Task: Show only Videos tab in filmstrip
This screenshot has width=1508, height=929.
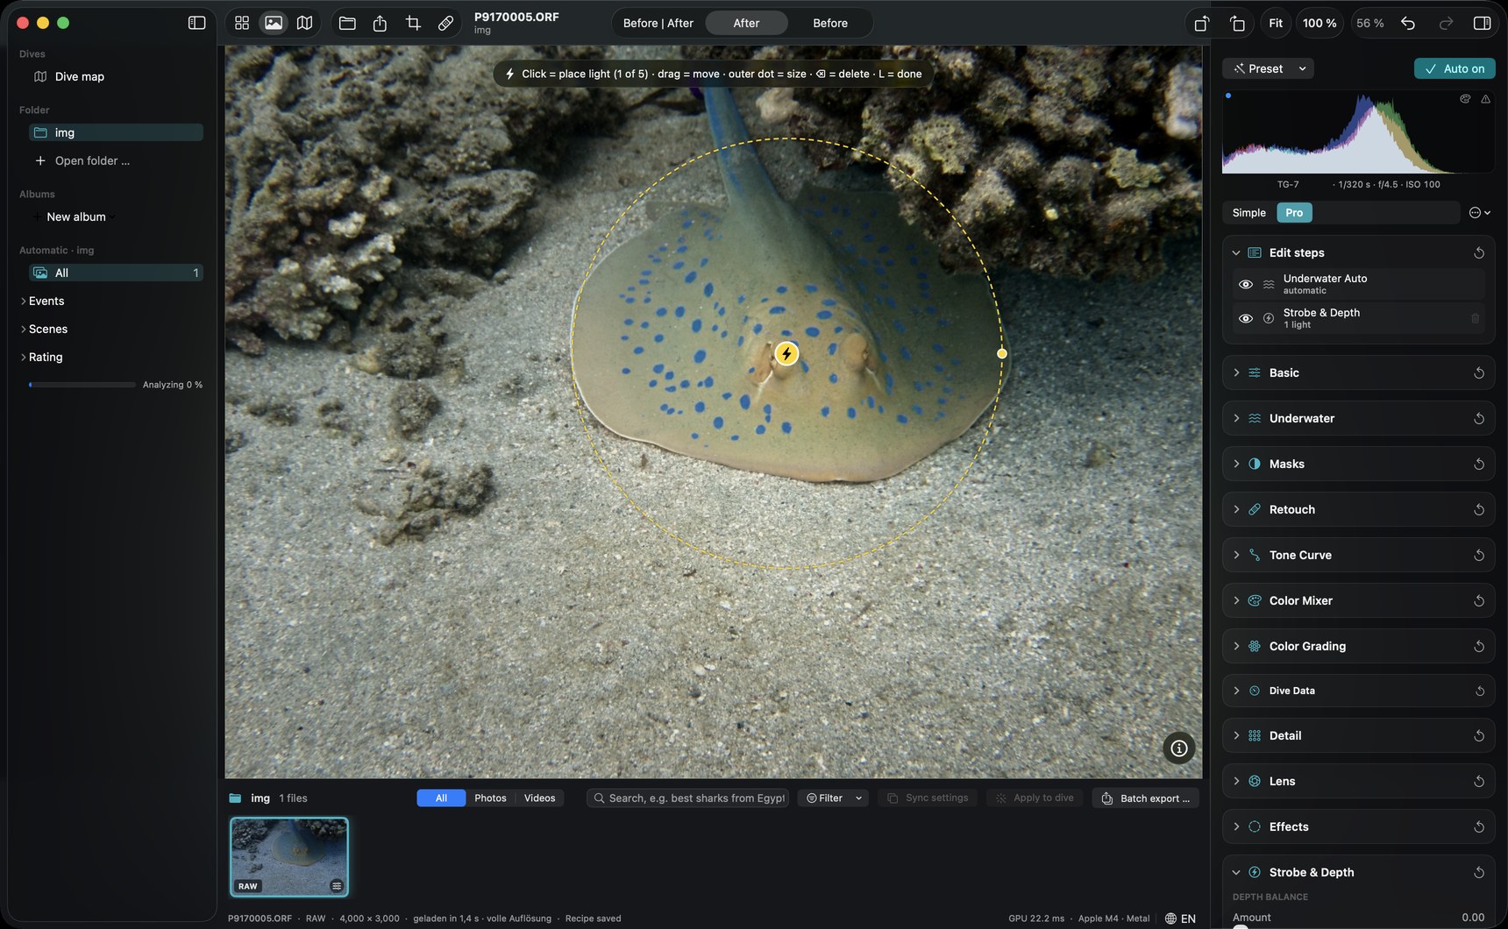Action: pos(539,798)
